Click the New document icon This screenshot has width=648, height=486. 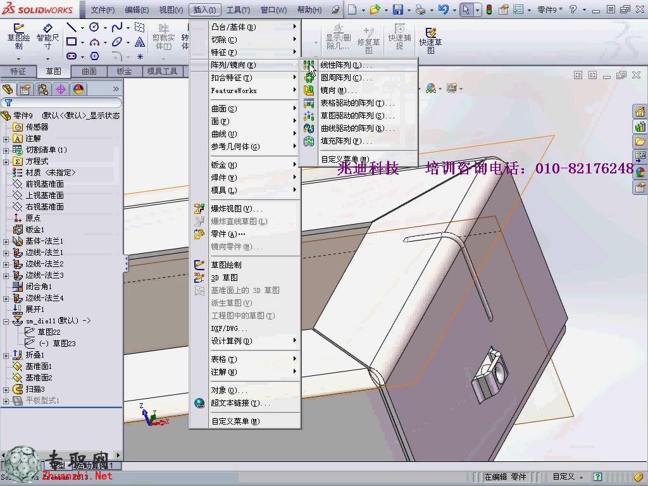[x=352, y=9]
